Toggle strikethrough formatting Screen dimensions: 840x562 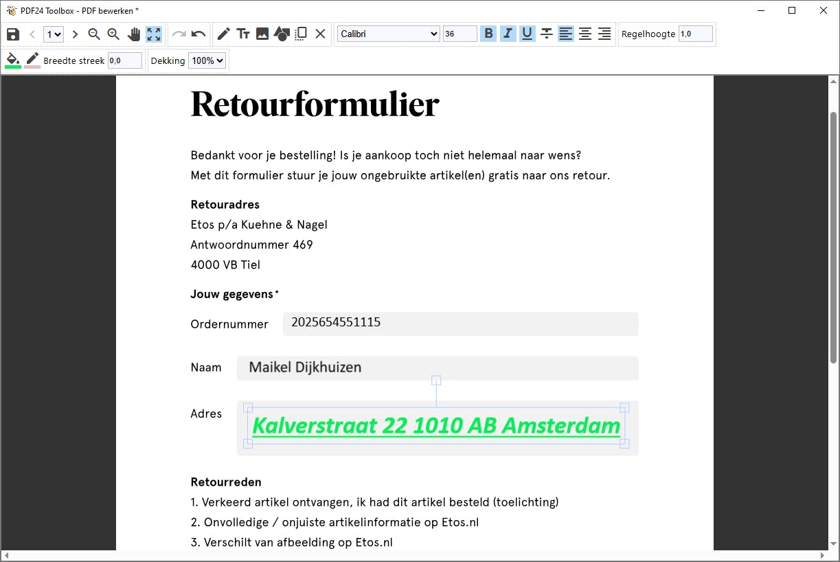[547, 34]
